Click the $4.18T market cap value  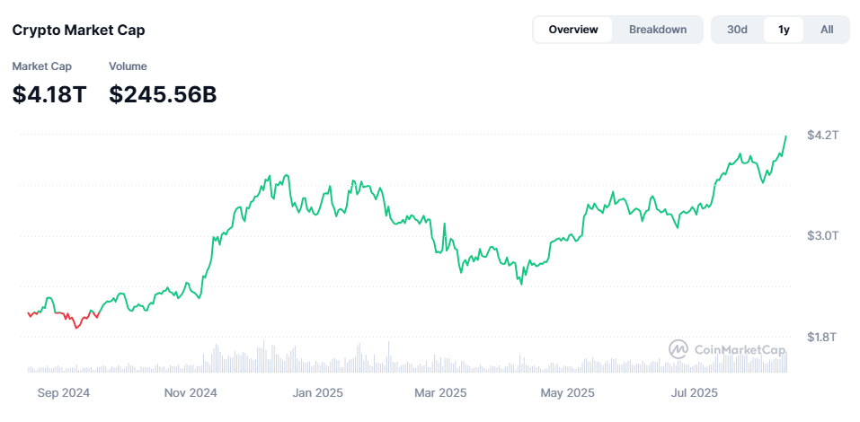49,93
